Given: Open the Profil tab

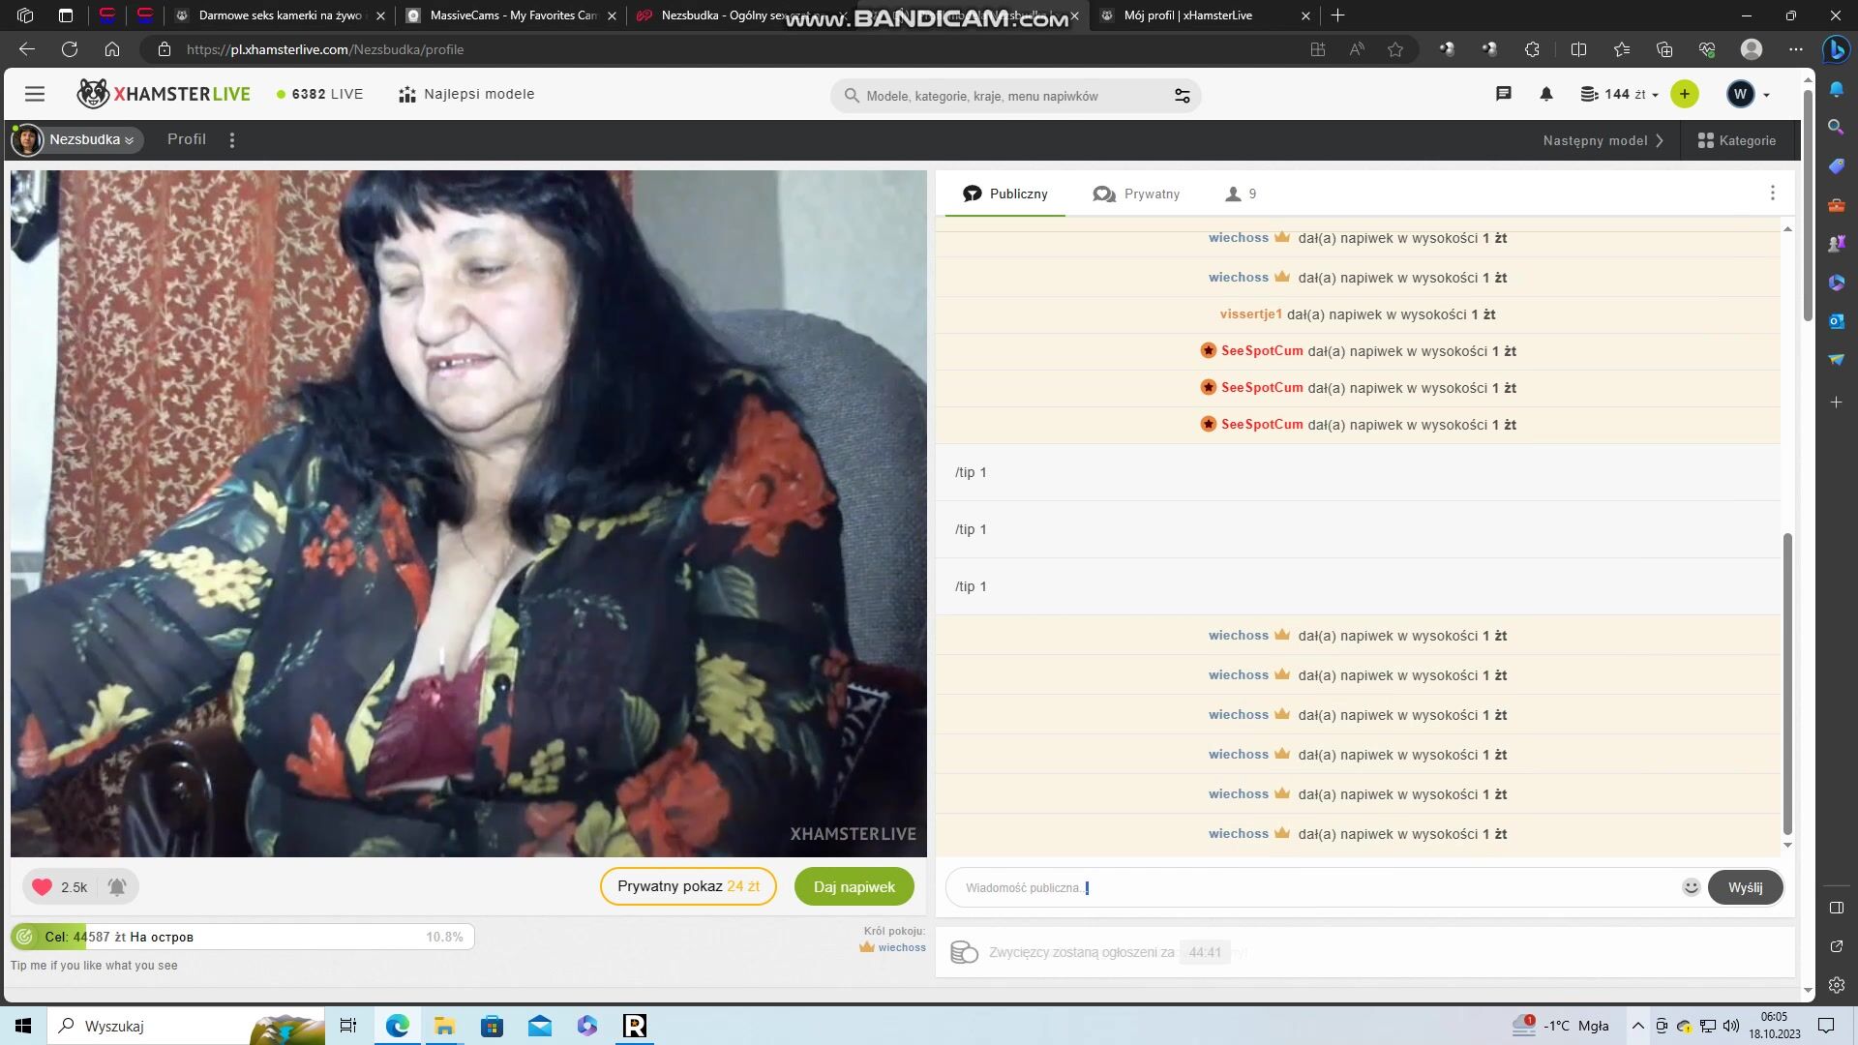Looking at the screenshot, I should [186, 139].
